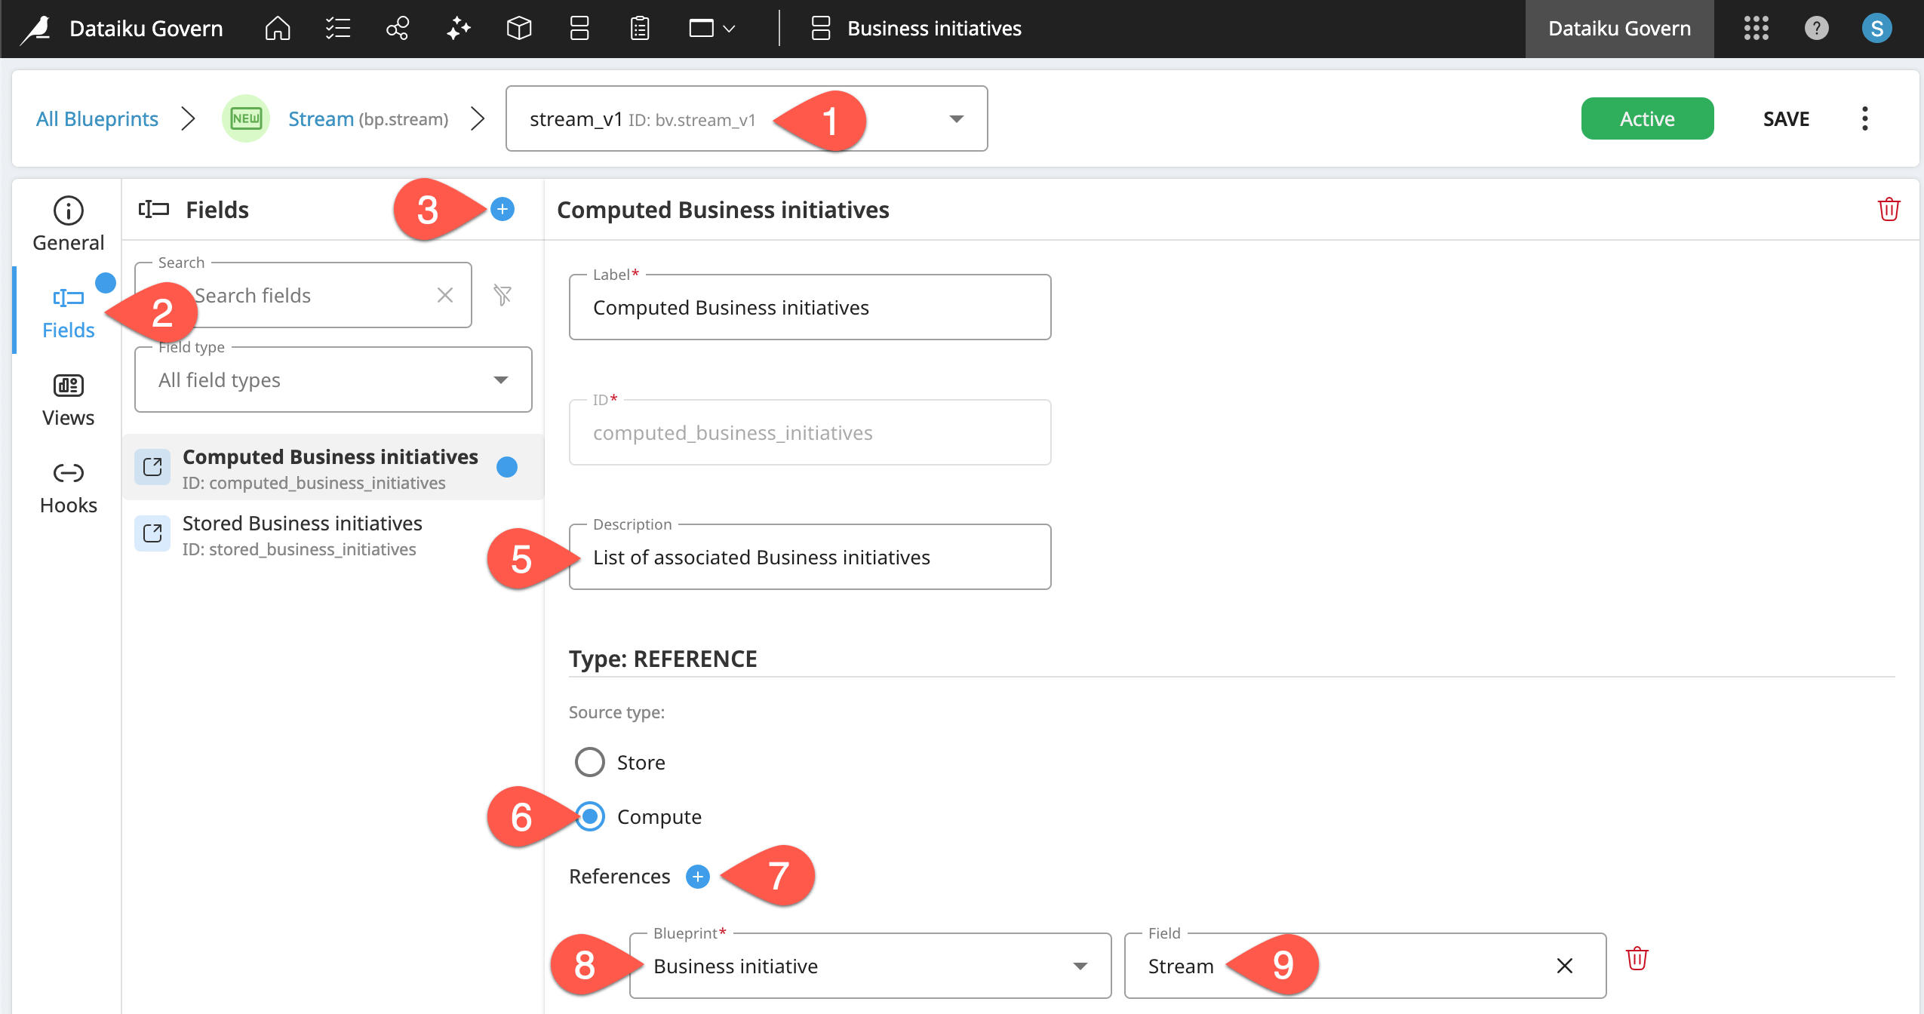
Task: Open the Home page via the house icon
Action: [x=276, y=29]
